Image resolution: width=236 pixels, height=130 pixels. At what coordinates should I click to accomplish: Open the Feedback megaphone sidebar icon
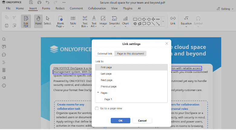click(4, 78)
